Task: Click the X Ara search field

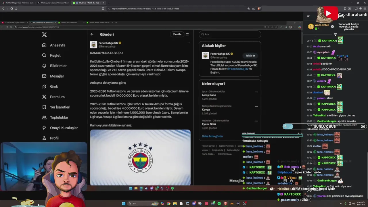Action: (x=230, y=34)
